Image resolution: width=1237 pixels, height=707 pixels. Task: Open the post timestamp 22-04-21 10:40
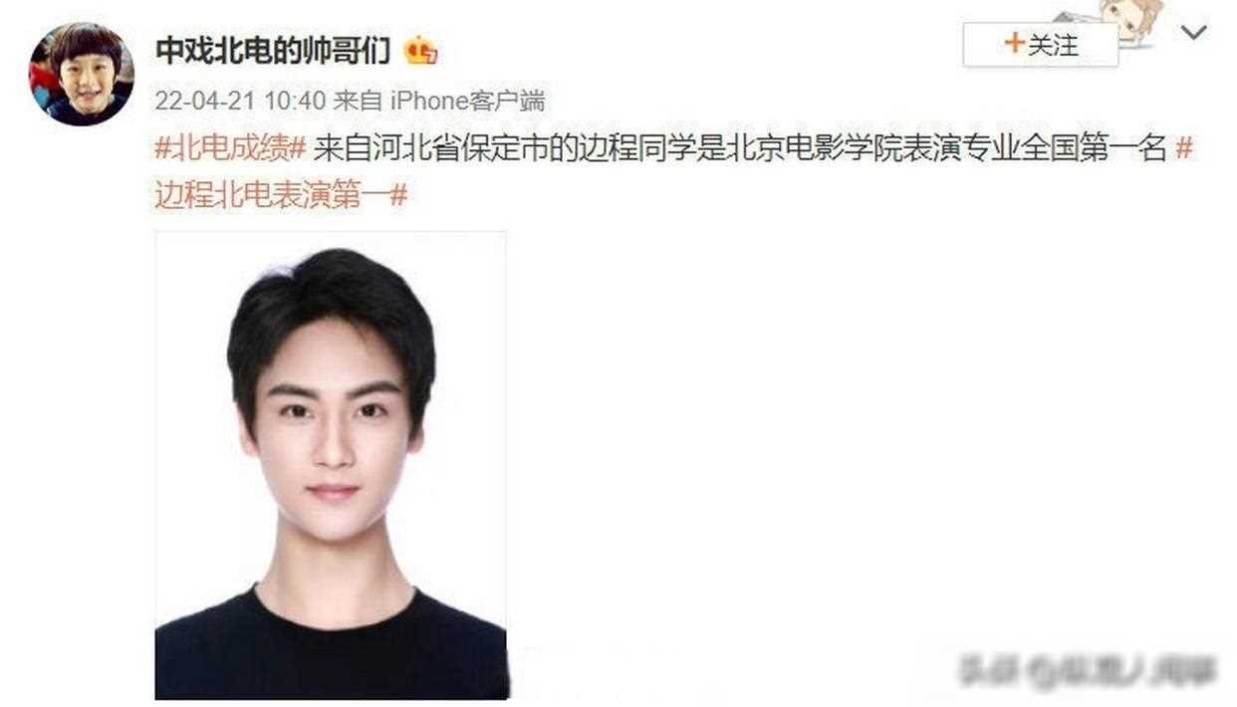[x=240, y=101]
